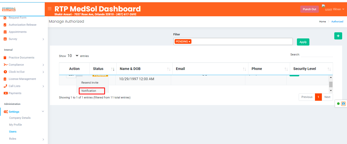The image size is (347, 144).
Task: Click the Authorization Release clipboard icon
Action: click(x=5, y=25)
